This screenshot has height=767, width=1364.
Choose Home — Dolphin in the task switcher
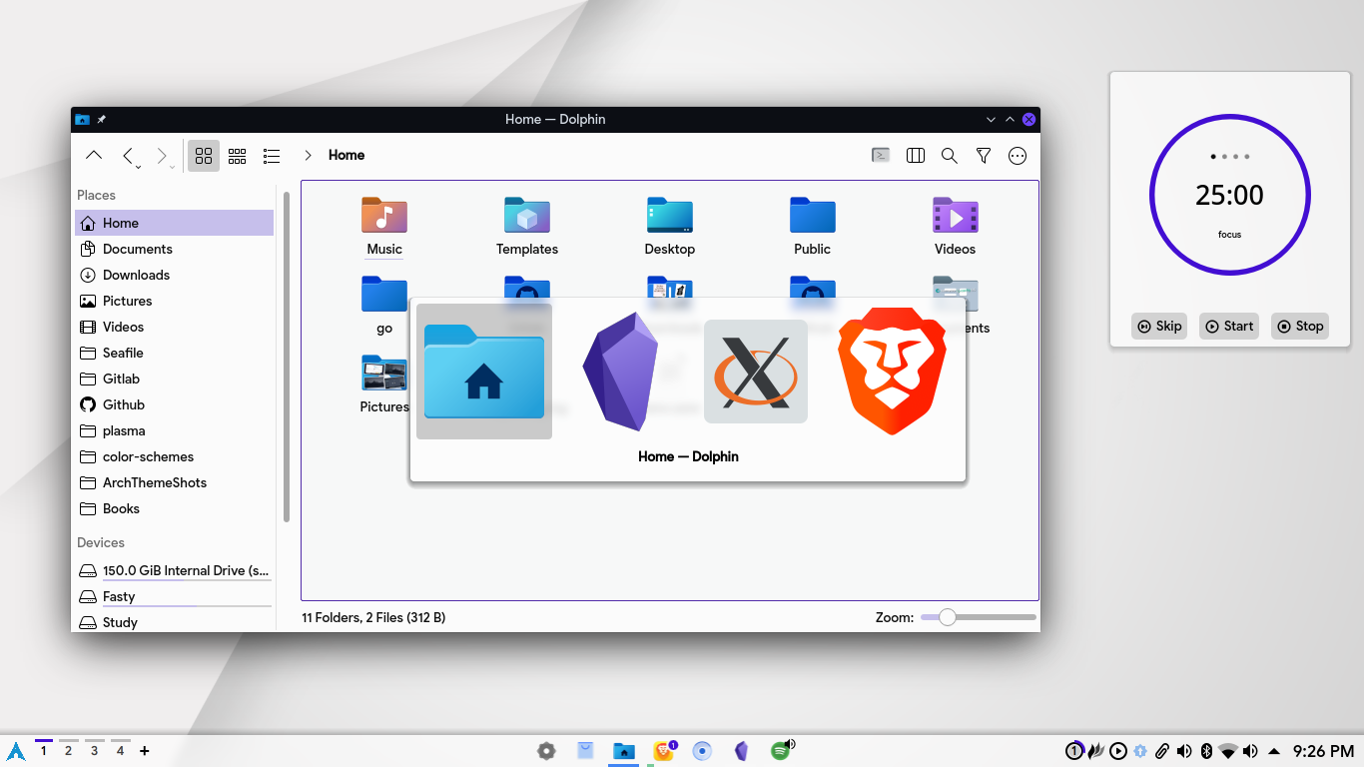[484, 372]
